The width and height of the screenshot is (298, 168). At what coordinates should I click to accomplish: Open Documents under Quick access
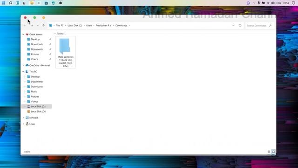(37, 49)
